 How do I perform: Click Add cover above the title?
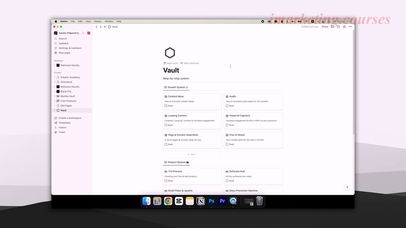[171, 63]
